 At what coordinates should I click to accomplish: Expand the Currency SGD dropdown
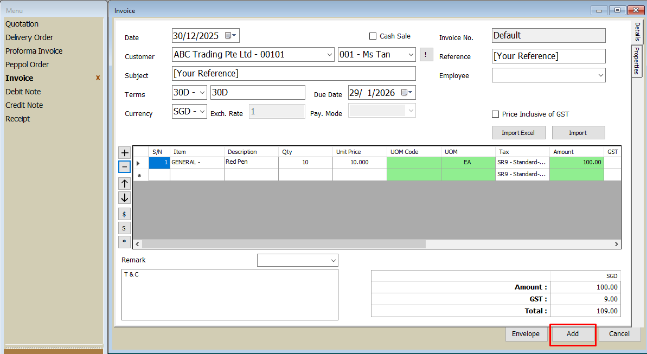pos(202,112)
